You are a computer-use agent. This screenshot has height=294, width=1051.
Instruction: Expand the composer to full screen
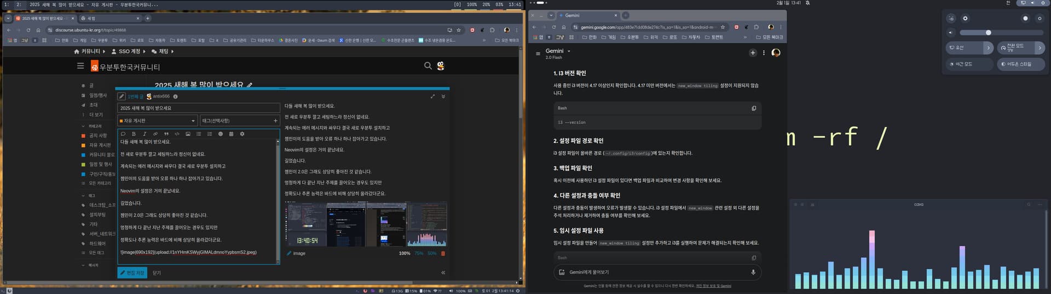432,96
